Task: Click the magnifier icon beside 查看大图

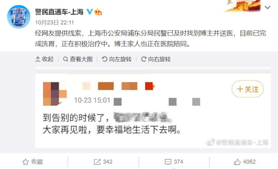Action: click(x=66, y=59)
